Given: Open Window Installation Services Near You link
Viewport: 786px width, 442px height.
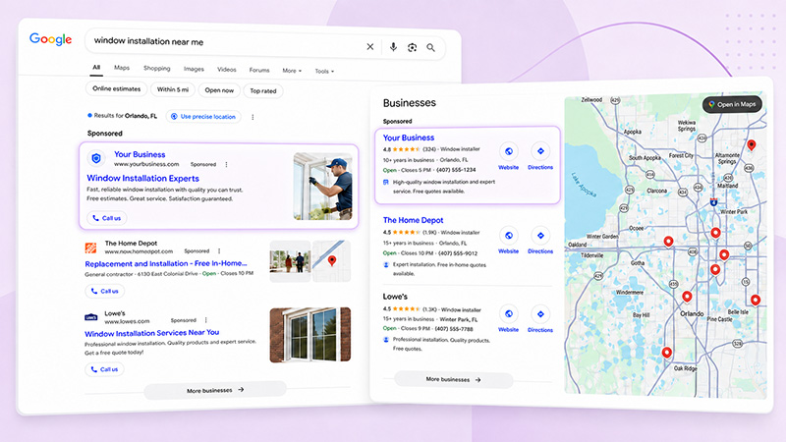Looking at the screenshot, I should (152, 333).
